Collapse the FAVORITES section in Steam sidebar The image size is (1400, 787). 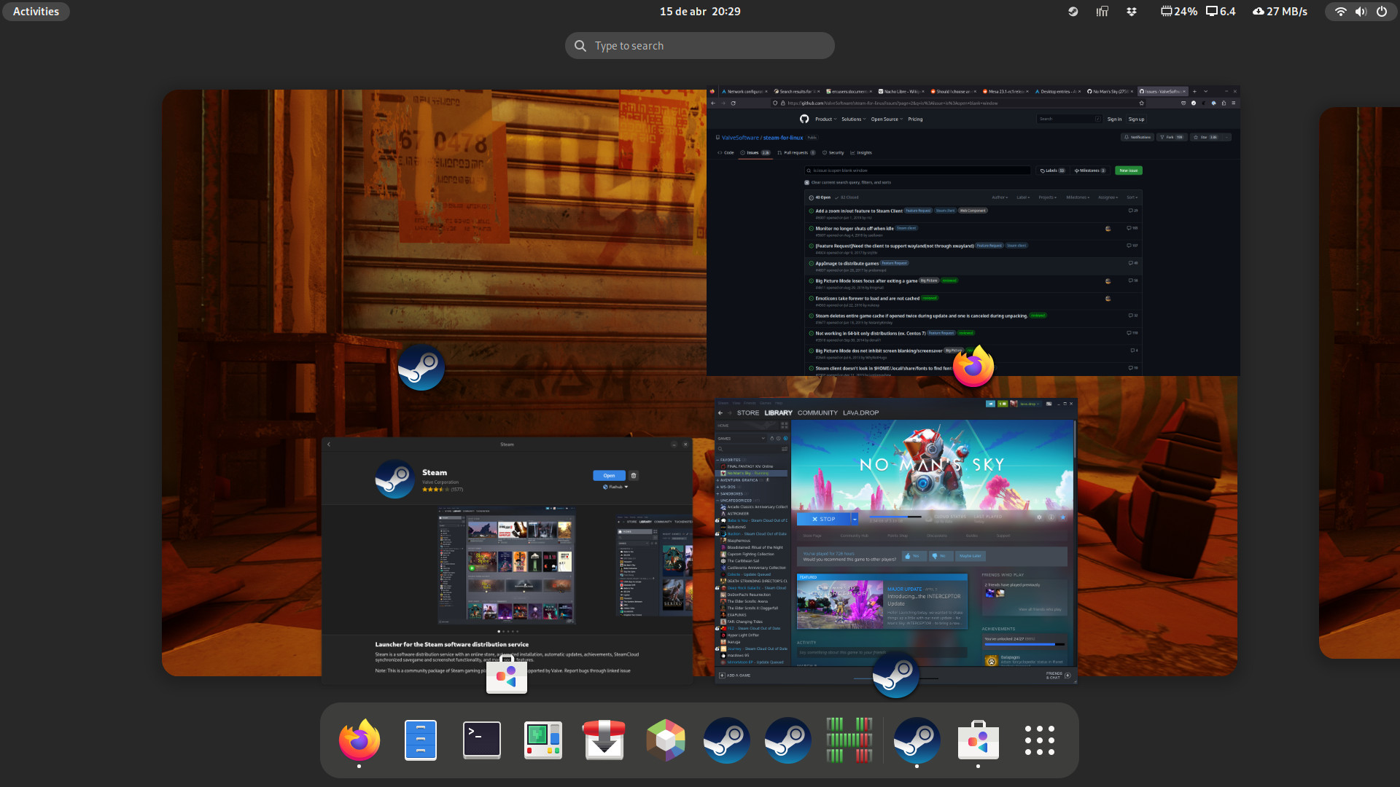coord(718,460)
